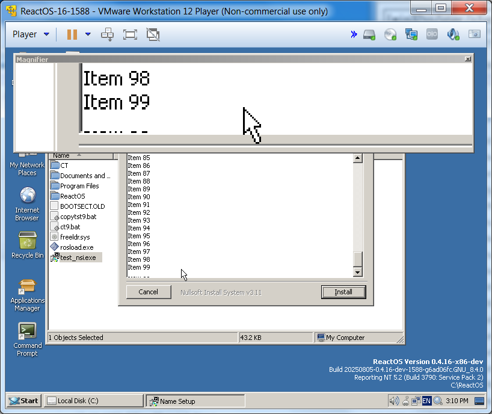
Task: Click Item 87 in the list
Action: click(x=139, y=173)
